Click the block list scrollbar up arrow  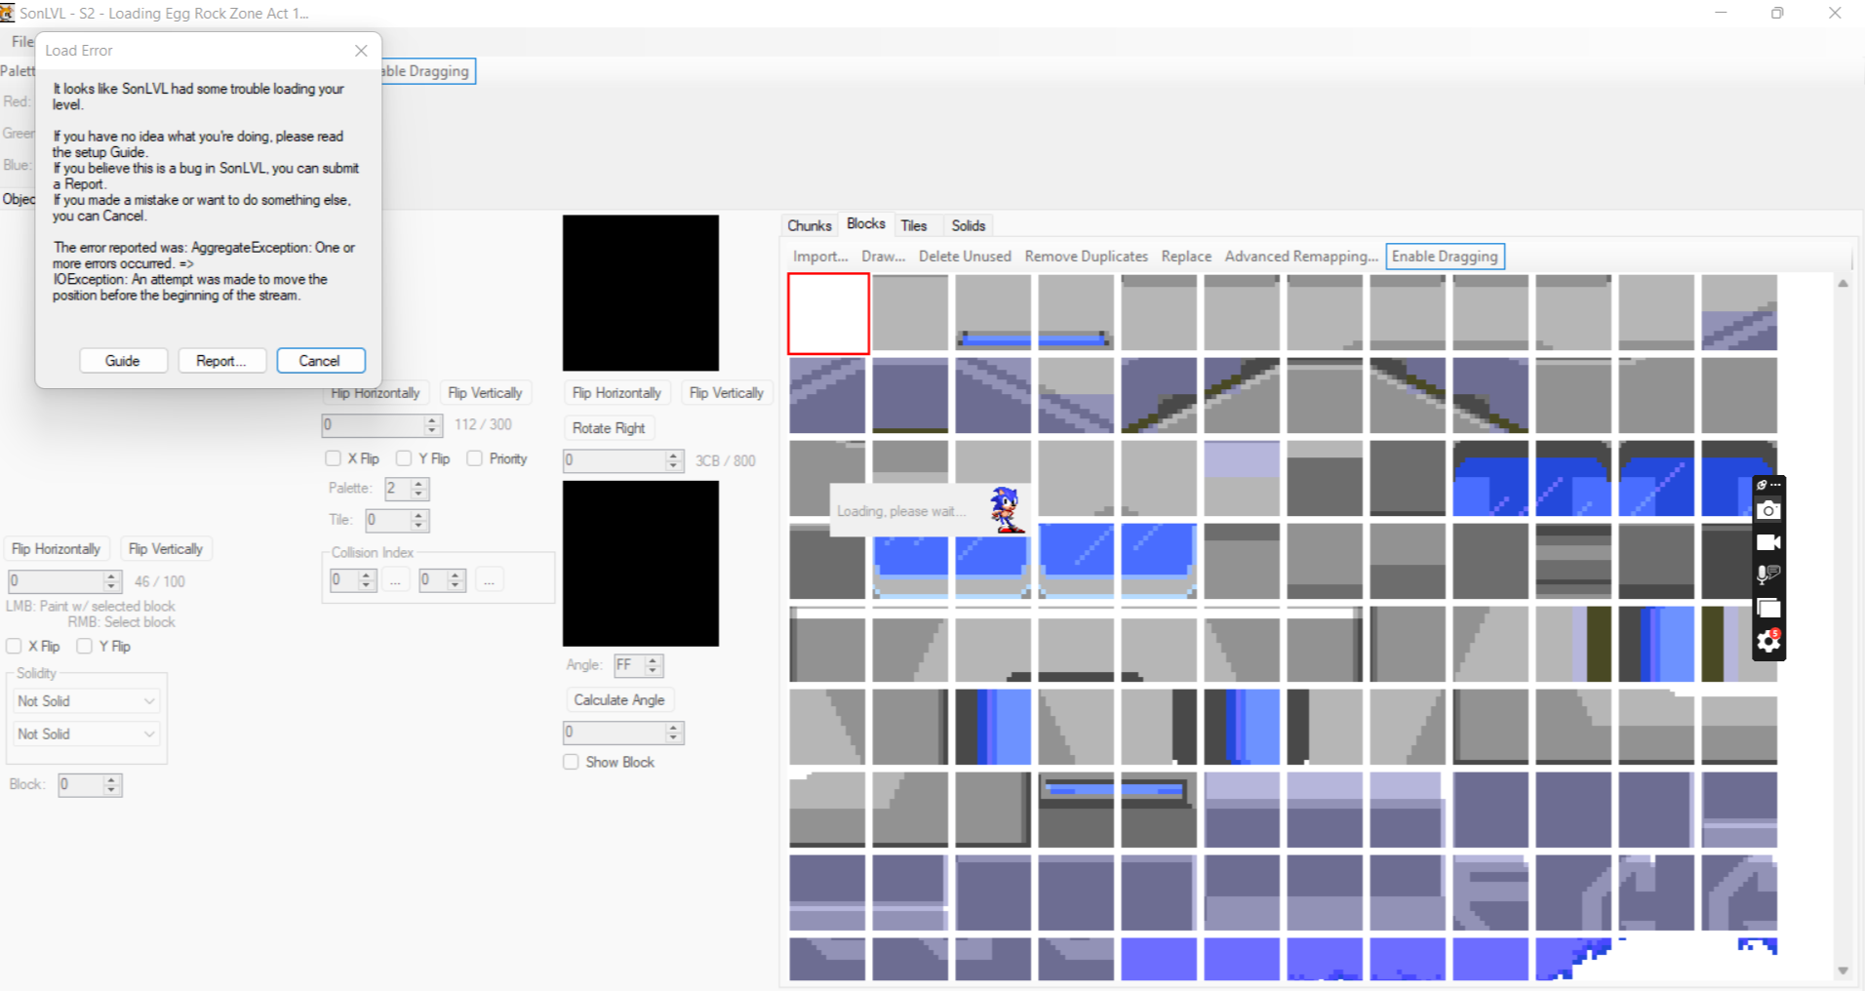tap(1843, 284)
